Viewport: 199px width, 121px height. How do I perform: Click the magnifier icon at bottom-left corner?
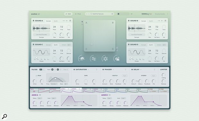(x=4, y=117)
